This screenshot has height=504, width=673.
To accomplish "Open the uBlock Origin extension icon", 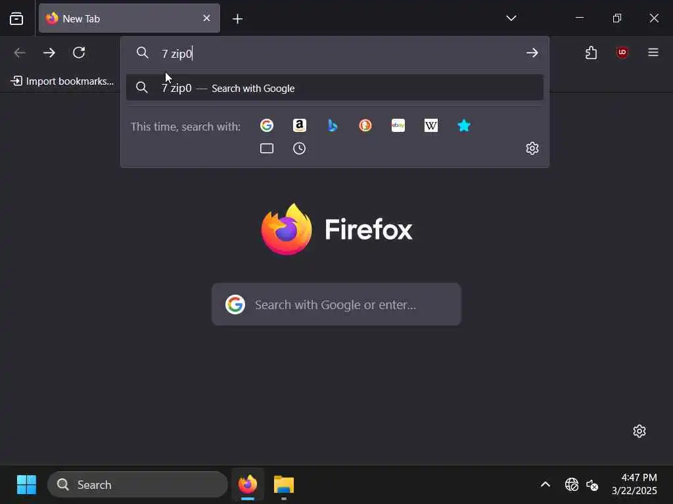I will click(x=622, y=52).
